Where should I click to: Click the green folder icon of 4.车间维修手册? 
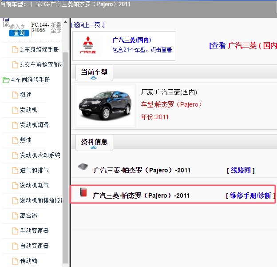(6, 80)
